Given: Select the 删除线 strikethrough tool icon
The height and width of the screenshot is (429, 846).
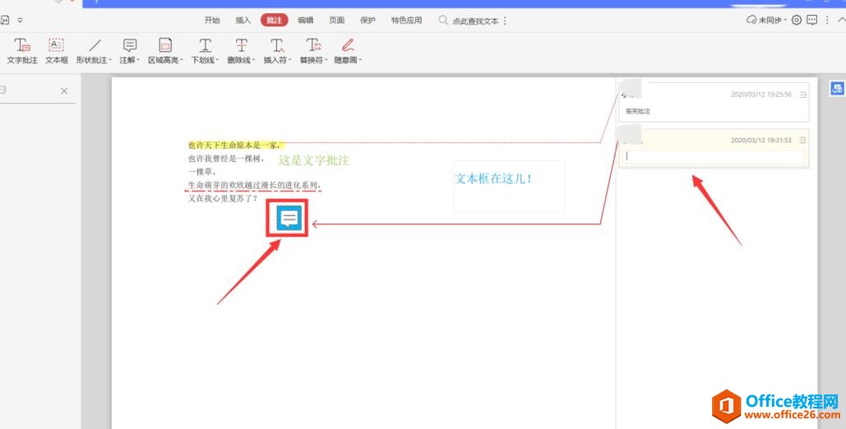Looking at the screenshot, I should pos(241,45).
